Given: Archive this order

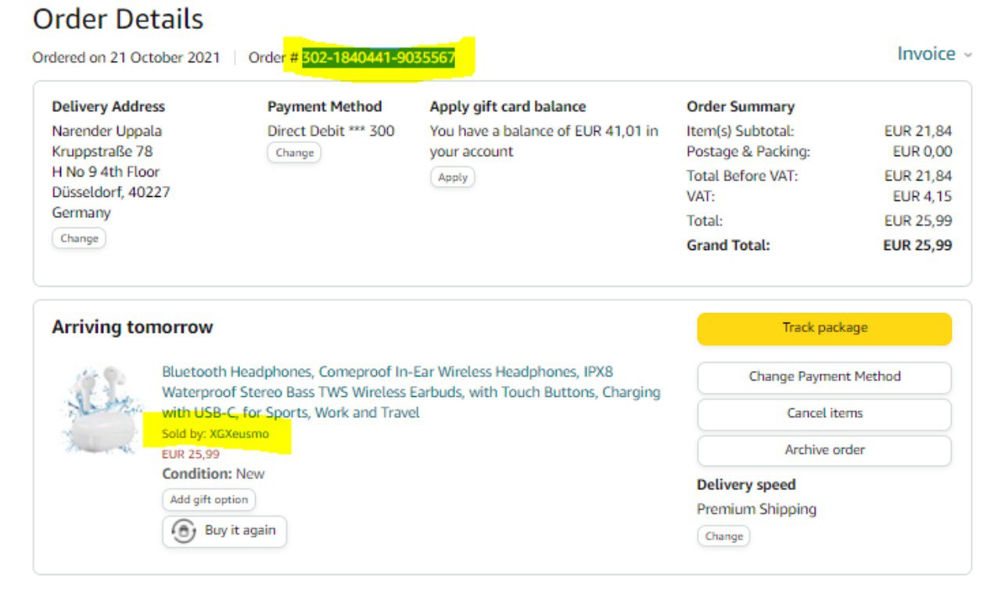Looking at the screenshot, I should [x=824, y=450].
